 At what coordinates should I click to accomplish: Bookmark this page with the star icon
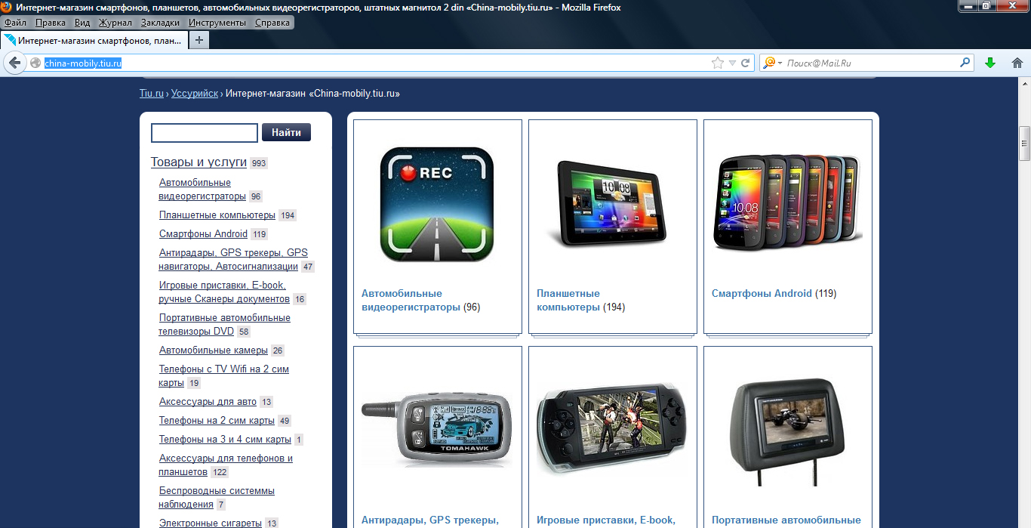(718, 63)
